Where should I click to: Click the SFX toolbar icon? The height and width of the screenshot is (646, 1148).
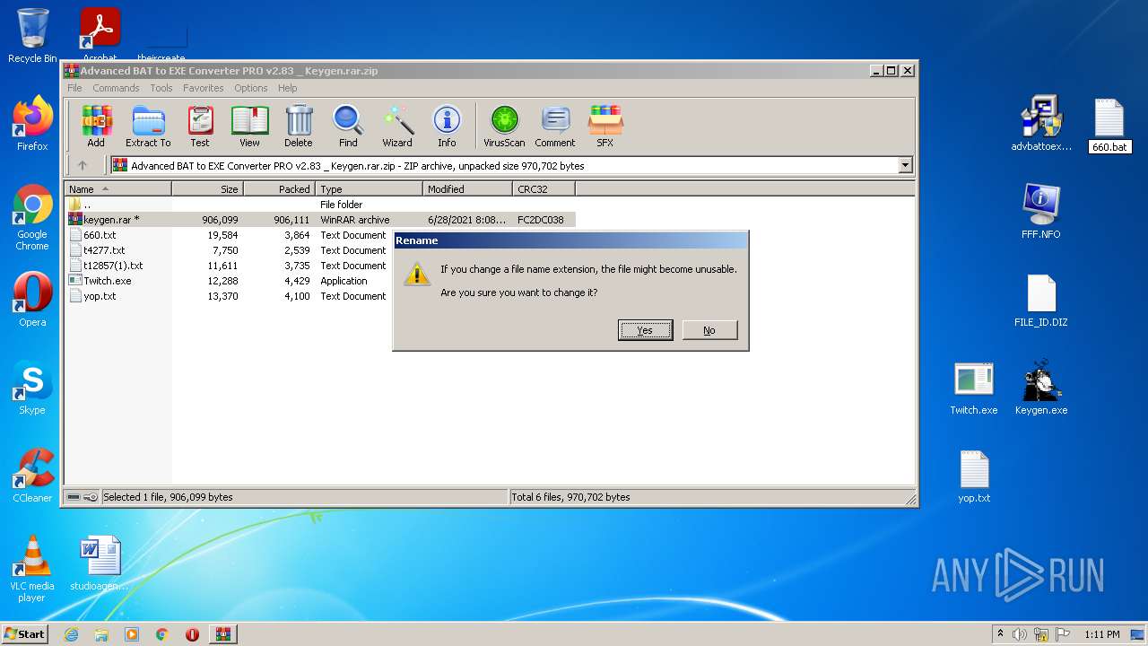pyautogui.click(x=605, y=126)
